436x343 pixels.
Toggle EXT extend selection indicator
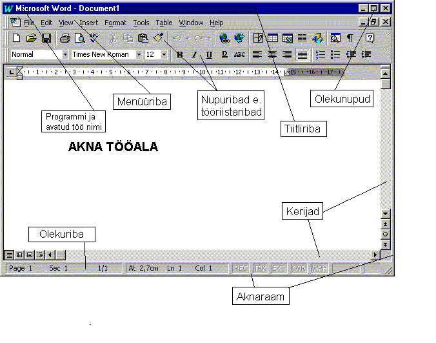pyautogui.click(x=278, y=268)
